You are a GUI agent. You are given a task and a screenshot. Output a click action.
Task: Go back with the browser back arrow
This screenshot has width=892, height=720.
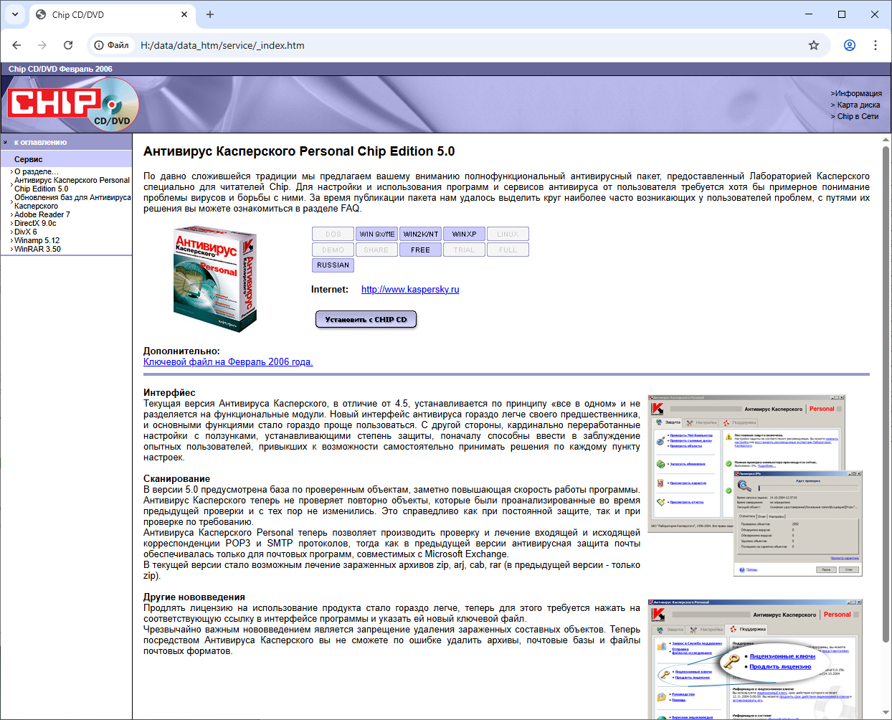pos(16,45)
